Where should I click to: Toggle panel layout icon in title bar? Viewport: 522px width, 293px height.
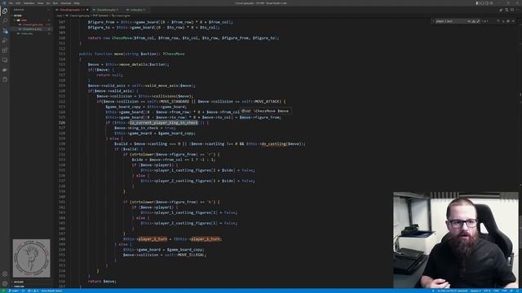pos(482,3)
